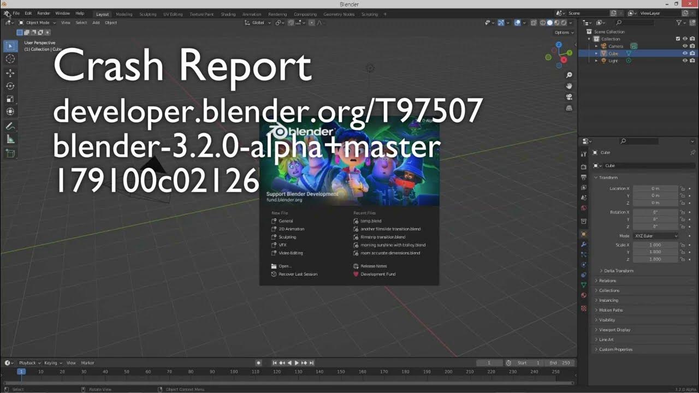Switch to wireframe viewport shading
The width and height of the screenshot is (699, 393).
click(x=543, y=22)
